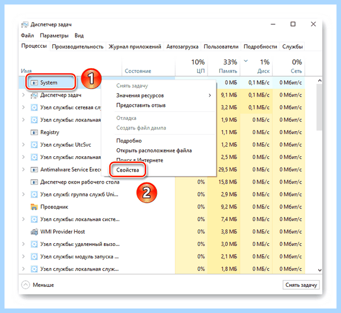341x313 pixels.
Task: Click the 15,8 МБ memory value
Action: coord(227,182)
